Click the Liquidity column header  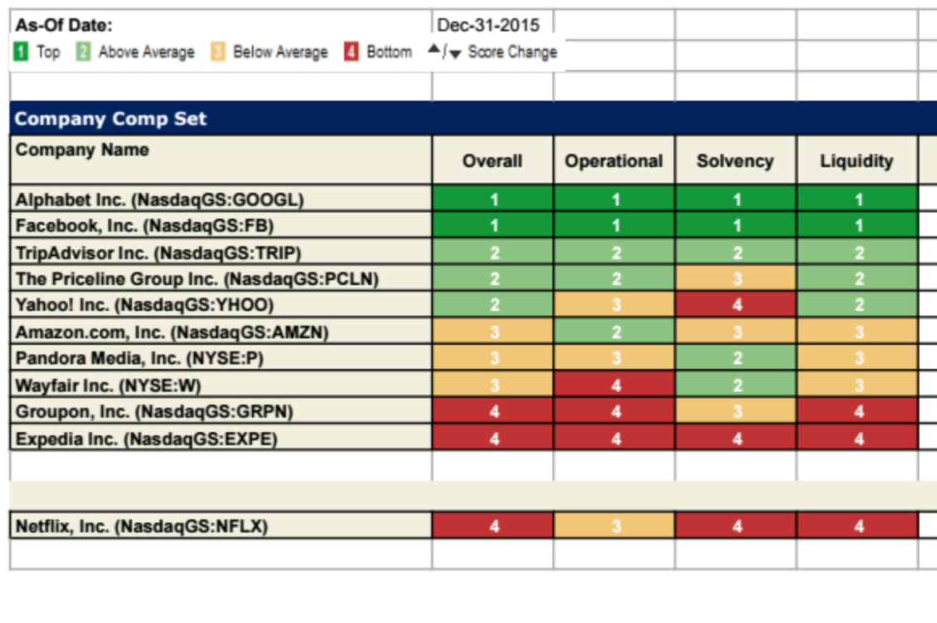pos(857,160)
